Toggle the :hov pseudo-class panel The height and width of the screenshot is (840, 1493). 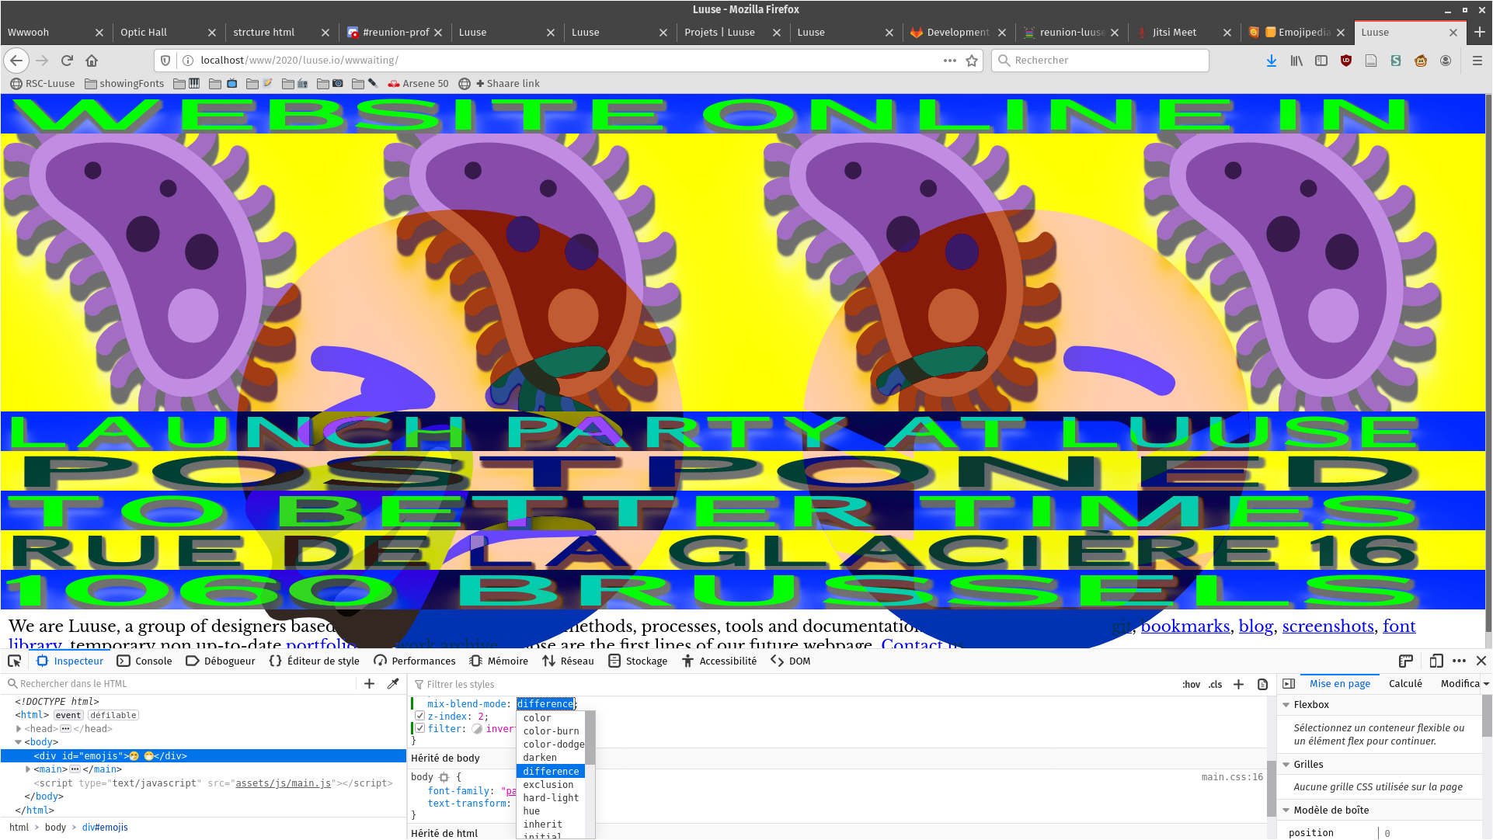[1191, 684]
